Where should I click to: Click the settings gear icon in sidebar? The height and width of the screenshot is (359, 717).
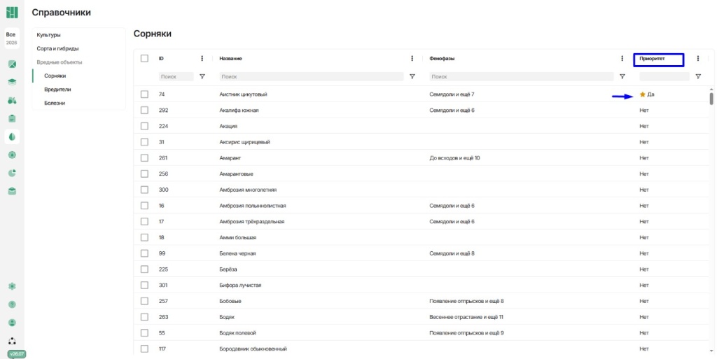pos(13,286)
